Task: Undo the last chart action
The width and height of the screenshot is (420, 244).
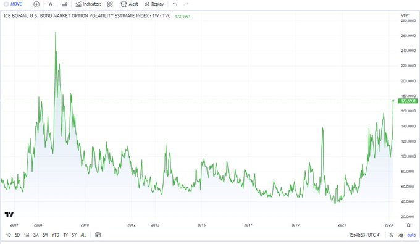Action: [x=175, y=4]
